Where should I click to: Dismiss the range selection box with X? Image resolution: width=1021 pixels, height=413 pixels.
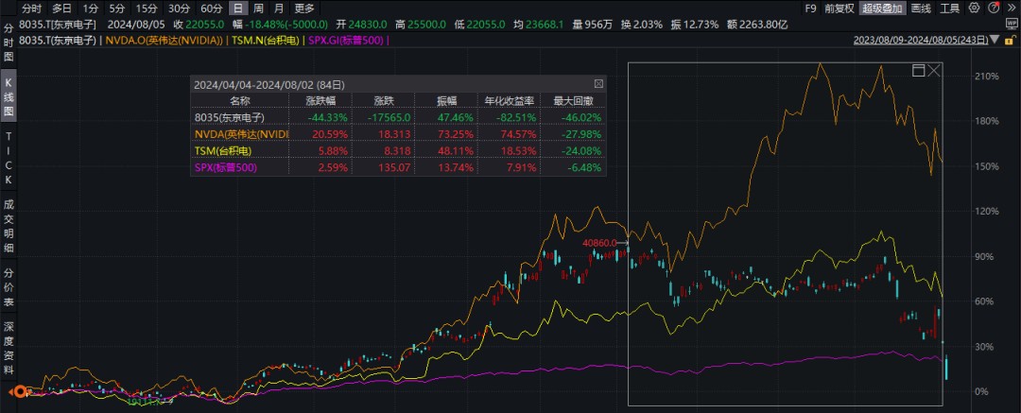(934, 71)
